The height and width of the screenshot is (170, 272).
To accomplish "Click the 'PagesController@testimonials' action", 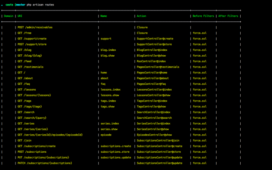I will pos(158,67).
